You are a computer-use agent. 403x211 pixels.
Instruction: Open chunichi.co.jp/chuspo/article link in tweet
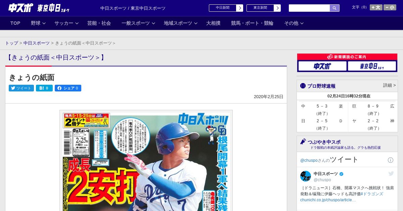(x=328, y=200)
